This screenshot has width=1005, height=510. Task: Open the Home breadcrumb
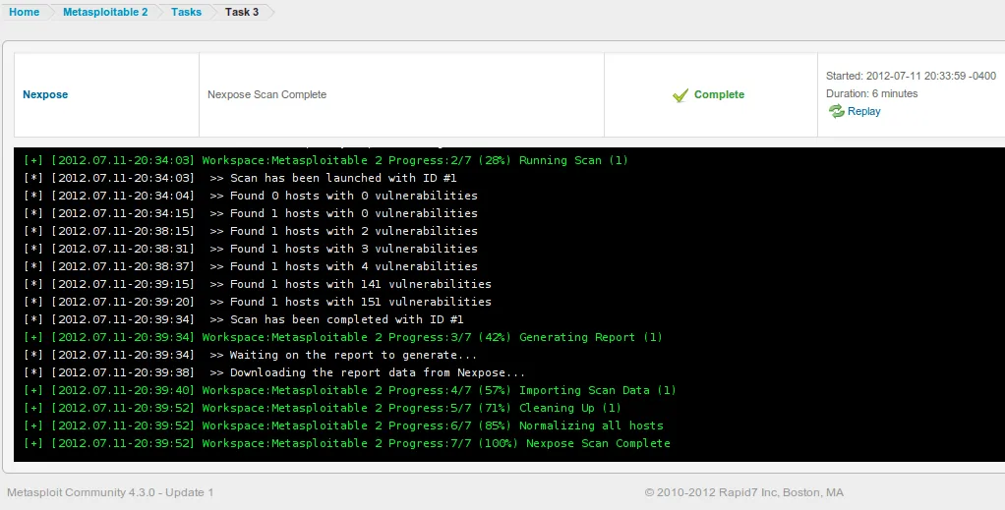pos(24,12)
